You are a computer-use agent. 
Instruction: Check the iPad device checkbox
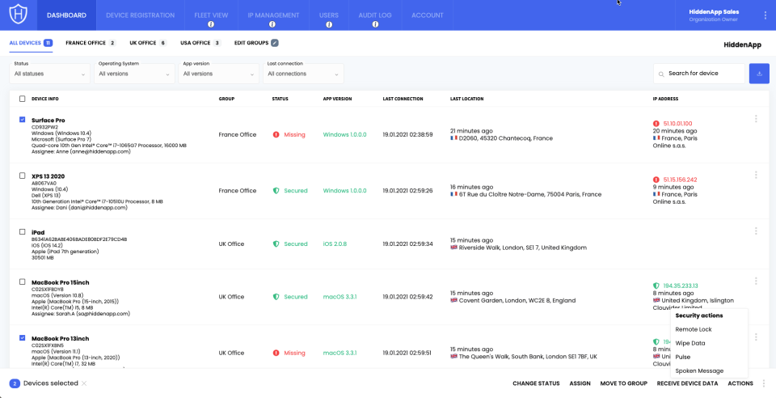click(x=23, y=231)
